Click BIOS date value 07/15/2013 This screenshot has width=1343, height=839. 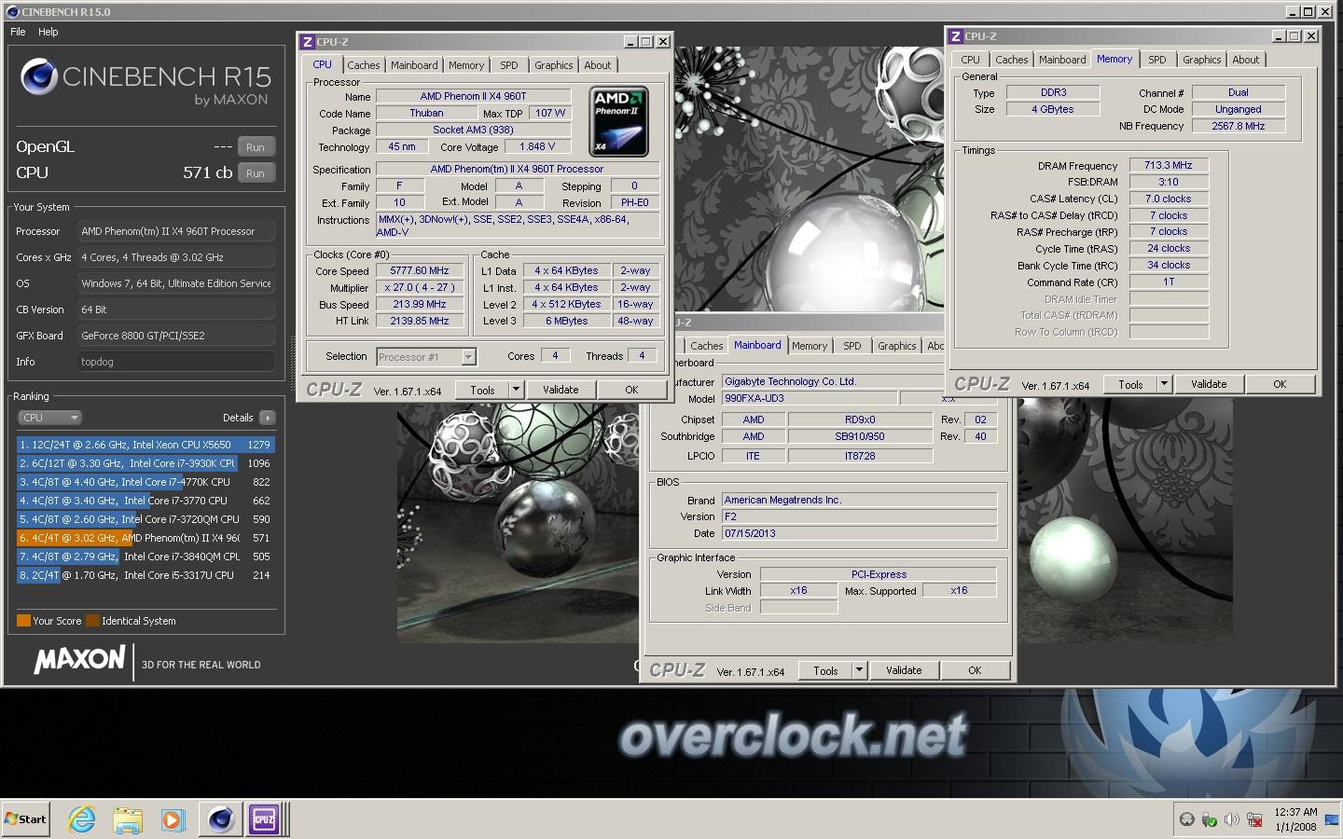tap(859, 533)
